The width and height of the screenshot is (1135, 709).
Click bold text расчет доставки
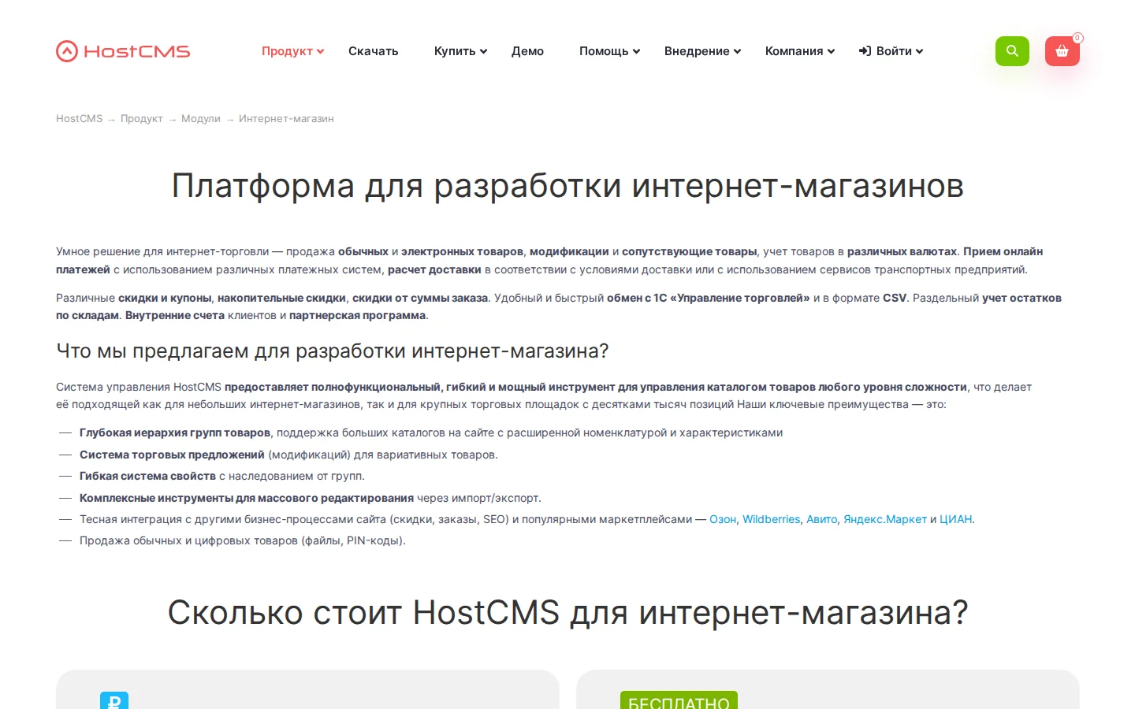[x=434, y=269]
